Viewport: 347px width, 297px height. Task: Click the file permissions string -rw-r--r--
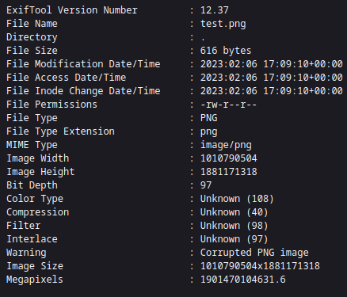tap(228, 105)
